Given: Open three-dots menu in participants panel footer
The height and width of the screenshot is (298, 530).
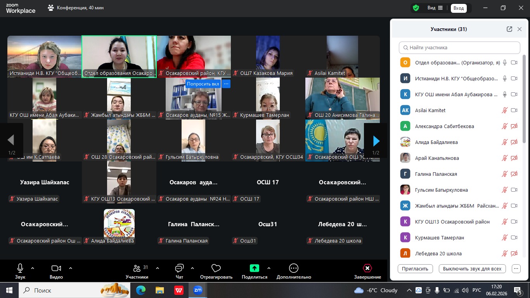Looking at the screenshot, I should 516,269.
